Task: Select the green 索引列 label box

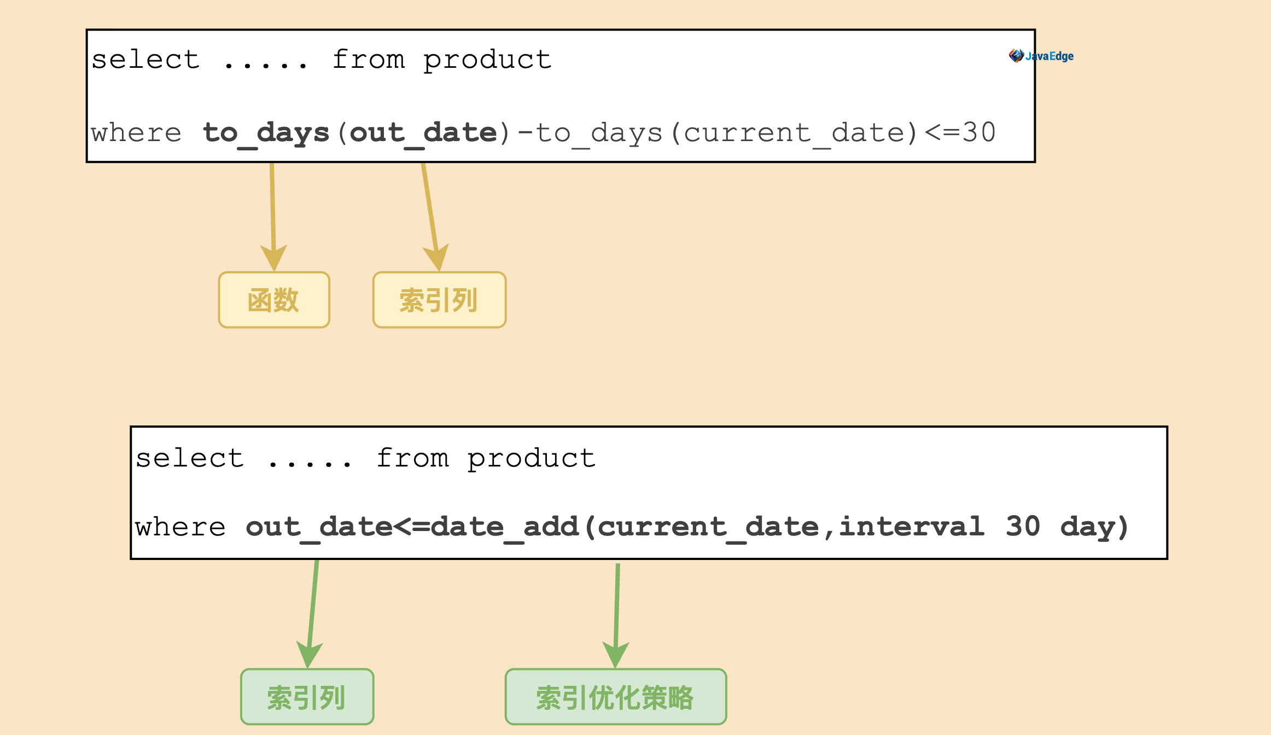Action: pyautogui.click(x=307, y=697)
